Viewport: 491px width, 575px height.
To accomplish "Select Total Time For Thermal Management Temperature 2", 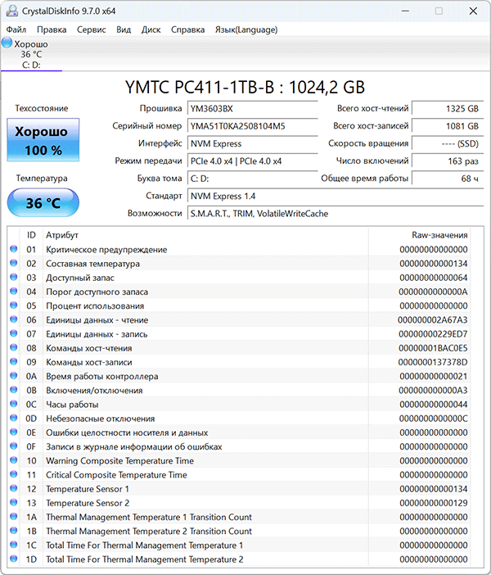I will (144, 559).
